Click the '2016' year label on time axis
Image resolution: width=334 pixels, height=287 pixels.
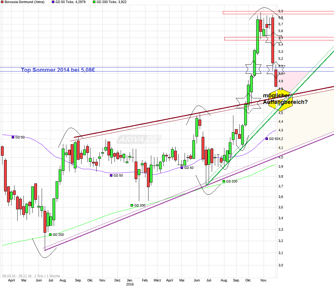coord(130,284)
